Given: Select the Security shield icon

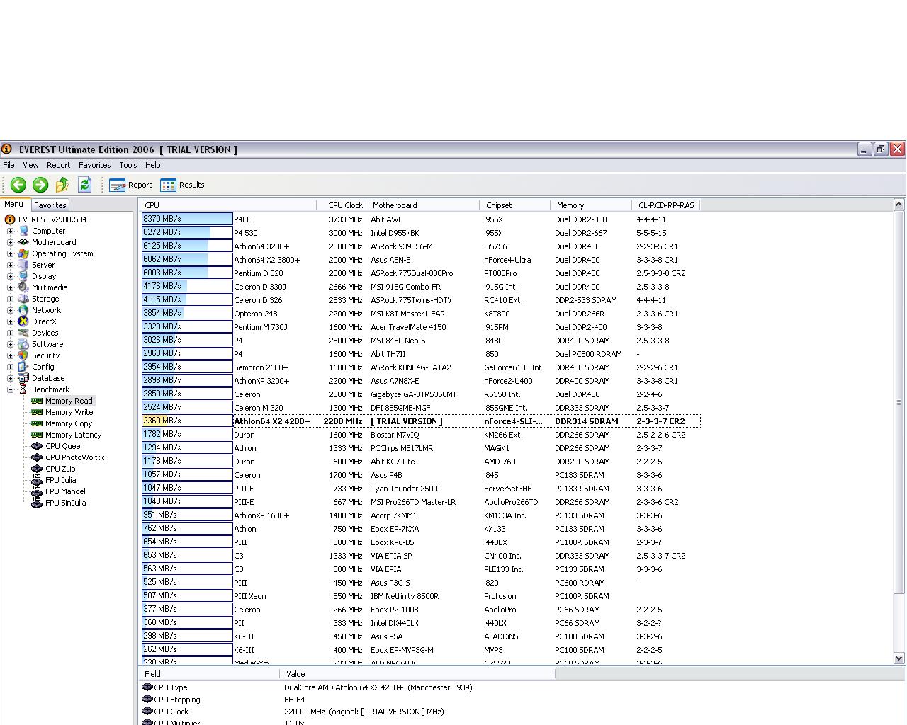Looking at the screenshot, I should 23,355.
